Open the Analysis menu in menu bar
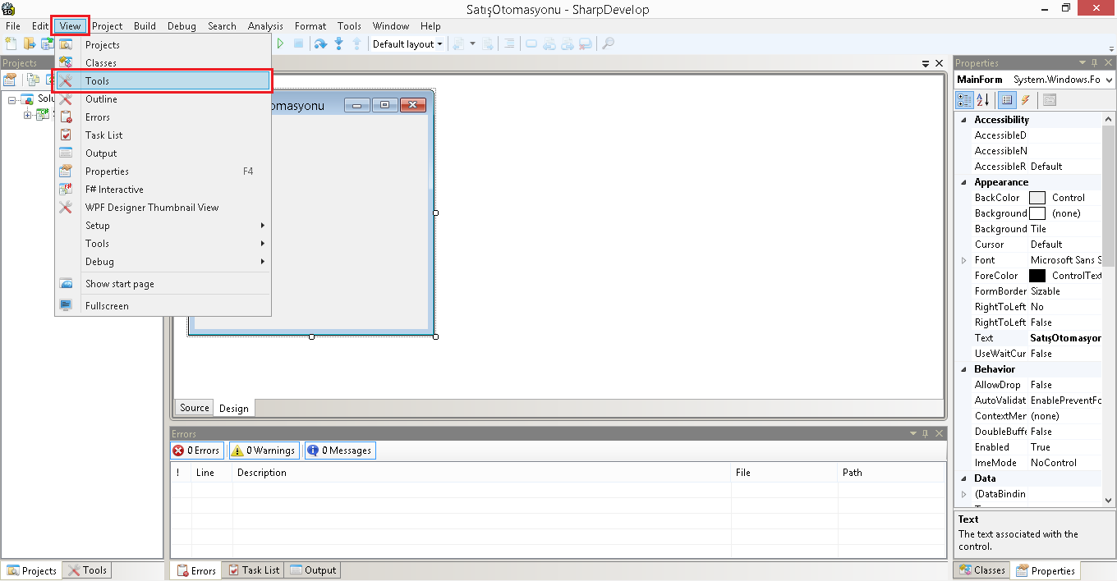1117x581 pixels. 265,26
